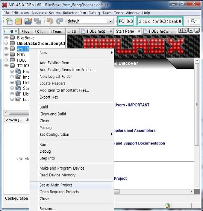The height and width of the screenshot is (211, 203).
Task: Maximize the editor window button
Action: (197, 30)
